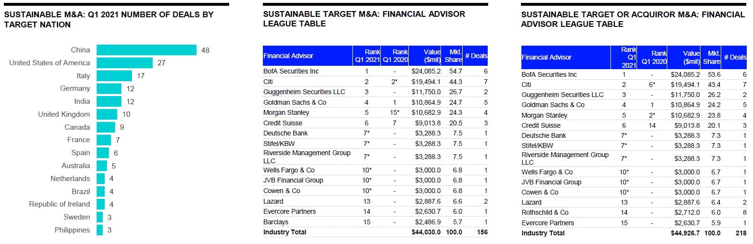Select the United States of America bar

[x=124, y=63]
